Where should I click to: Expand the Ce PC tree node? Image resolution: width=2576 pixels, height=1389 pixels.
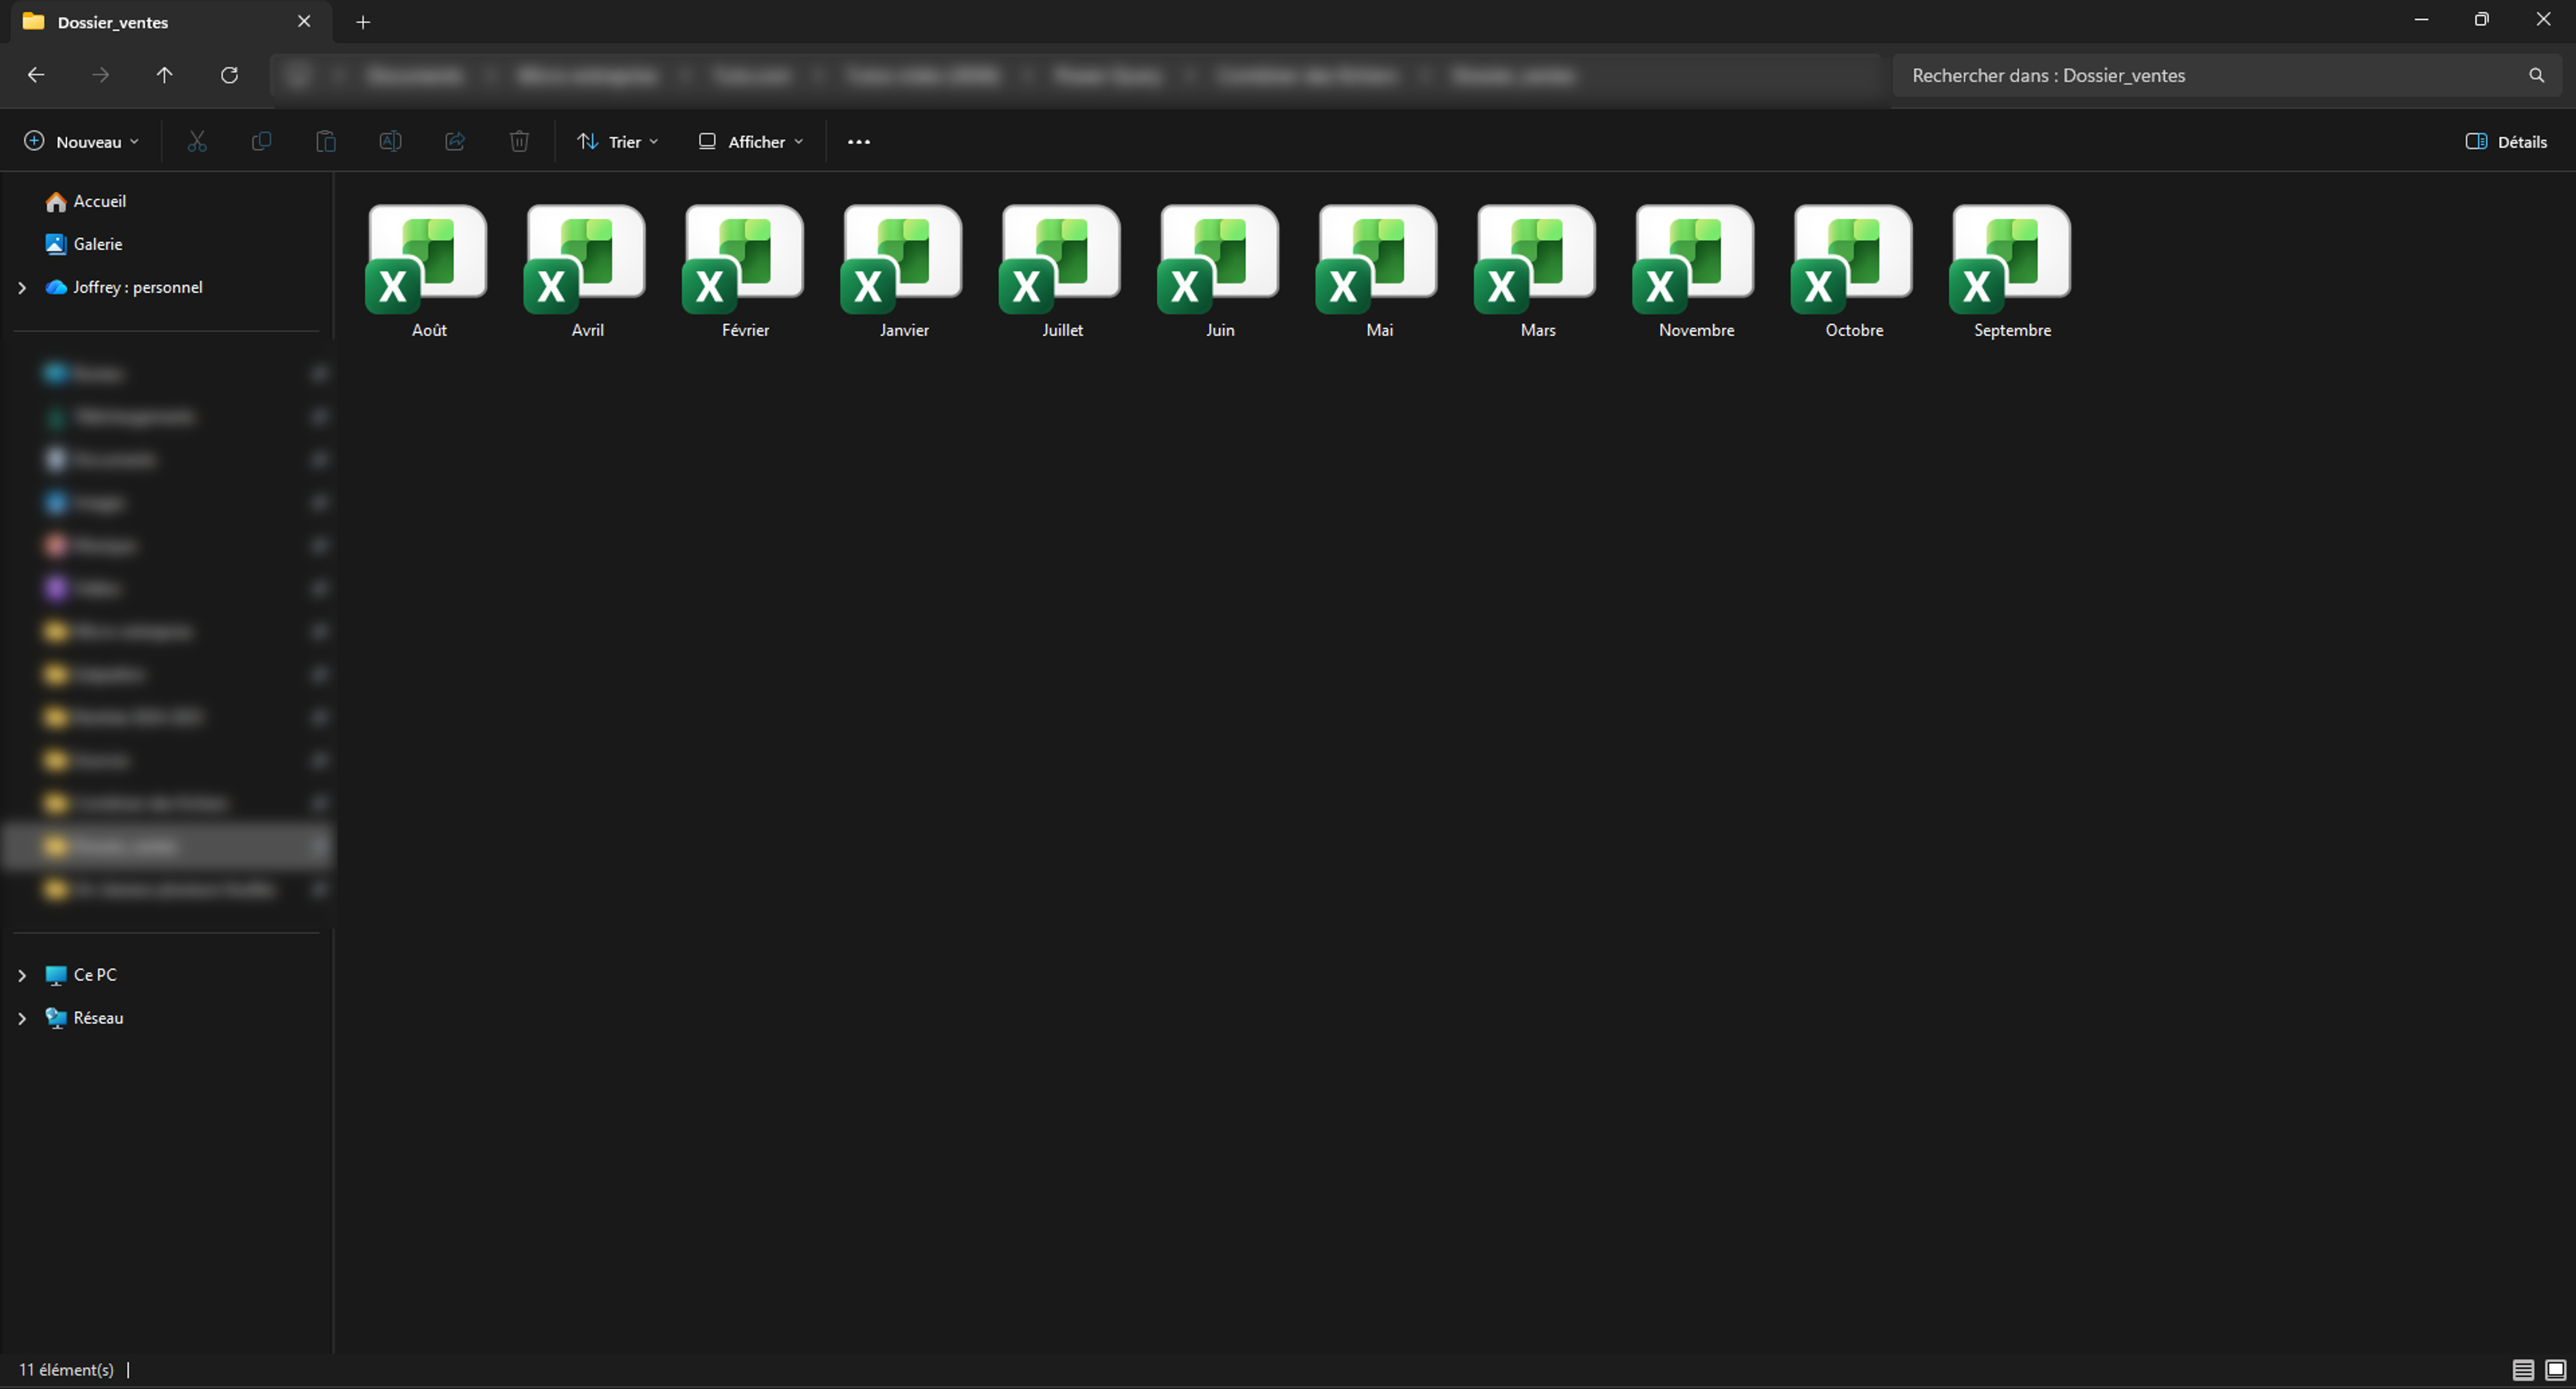click(22, 975)
